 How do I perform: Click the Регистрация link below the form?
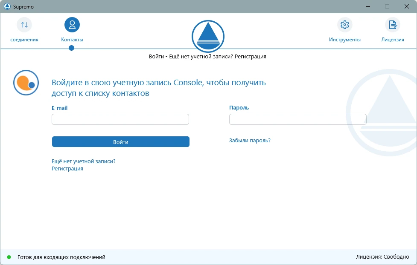pyautogui.click(x=67, y=169)
